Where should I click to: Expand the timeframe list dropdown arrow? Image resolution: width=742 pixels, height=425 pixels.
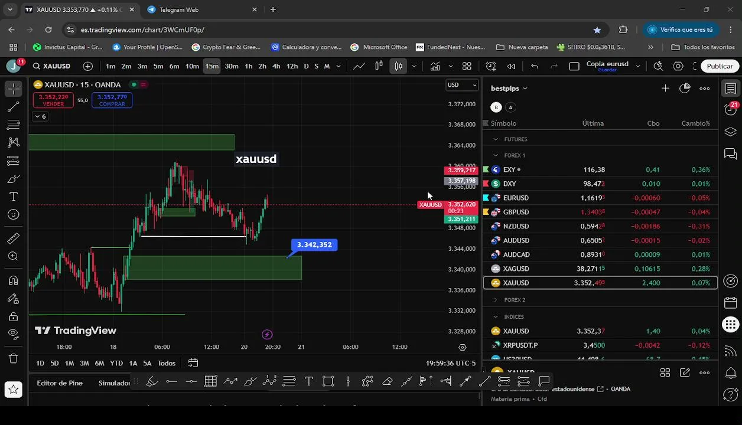click(x=339, y=66)
